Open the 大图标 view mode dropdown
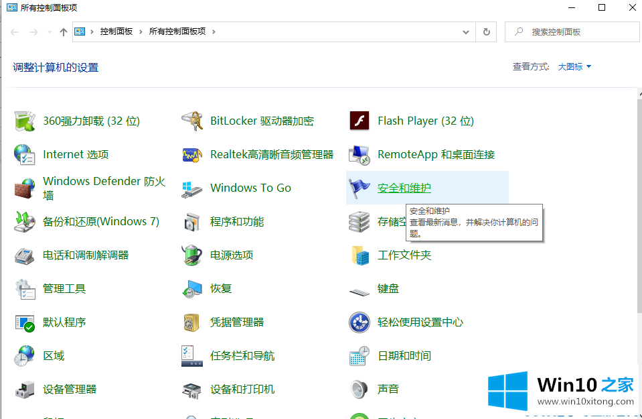This screenshot has height=419, width=642. pos(574,67)
